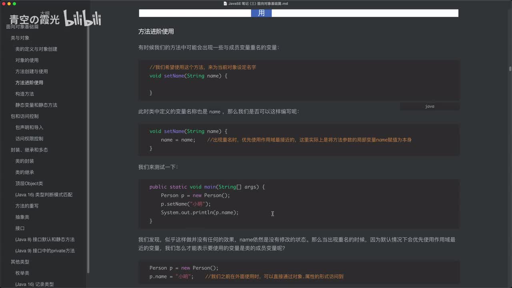Go to 方法的重写 section
The height and width of the screenshot is (288, 512).
click(27, 206)
